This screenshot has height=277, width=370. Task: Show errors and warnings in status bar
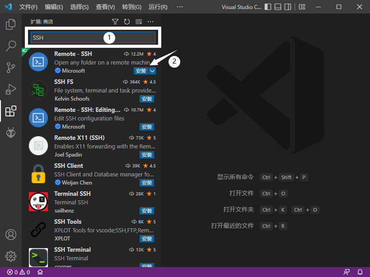pos(19,272)
